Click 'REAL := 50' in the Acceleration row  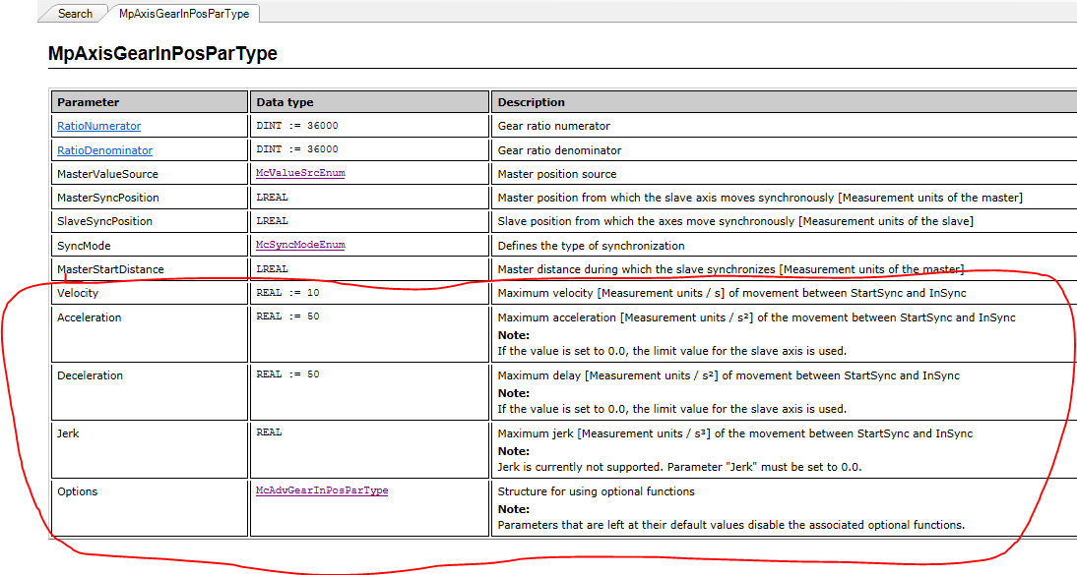tap(287, 316)
